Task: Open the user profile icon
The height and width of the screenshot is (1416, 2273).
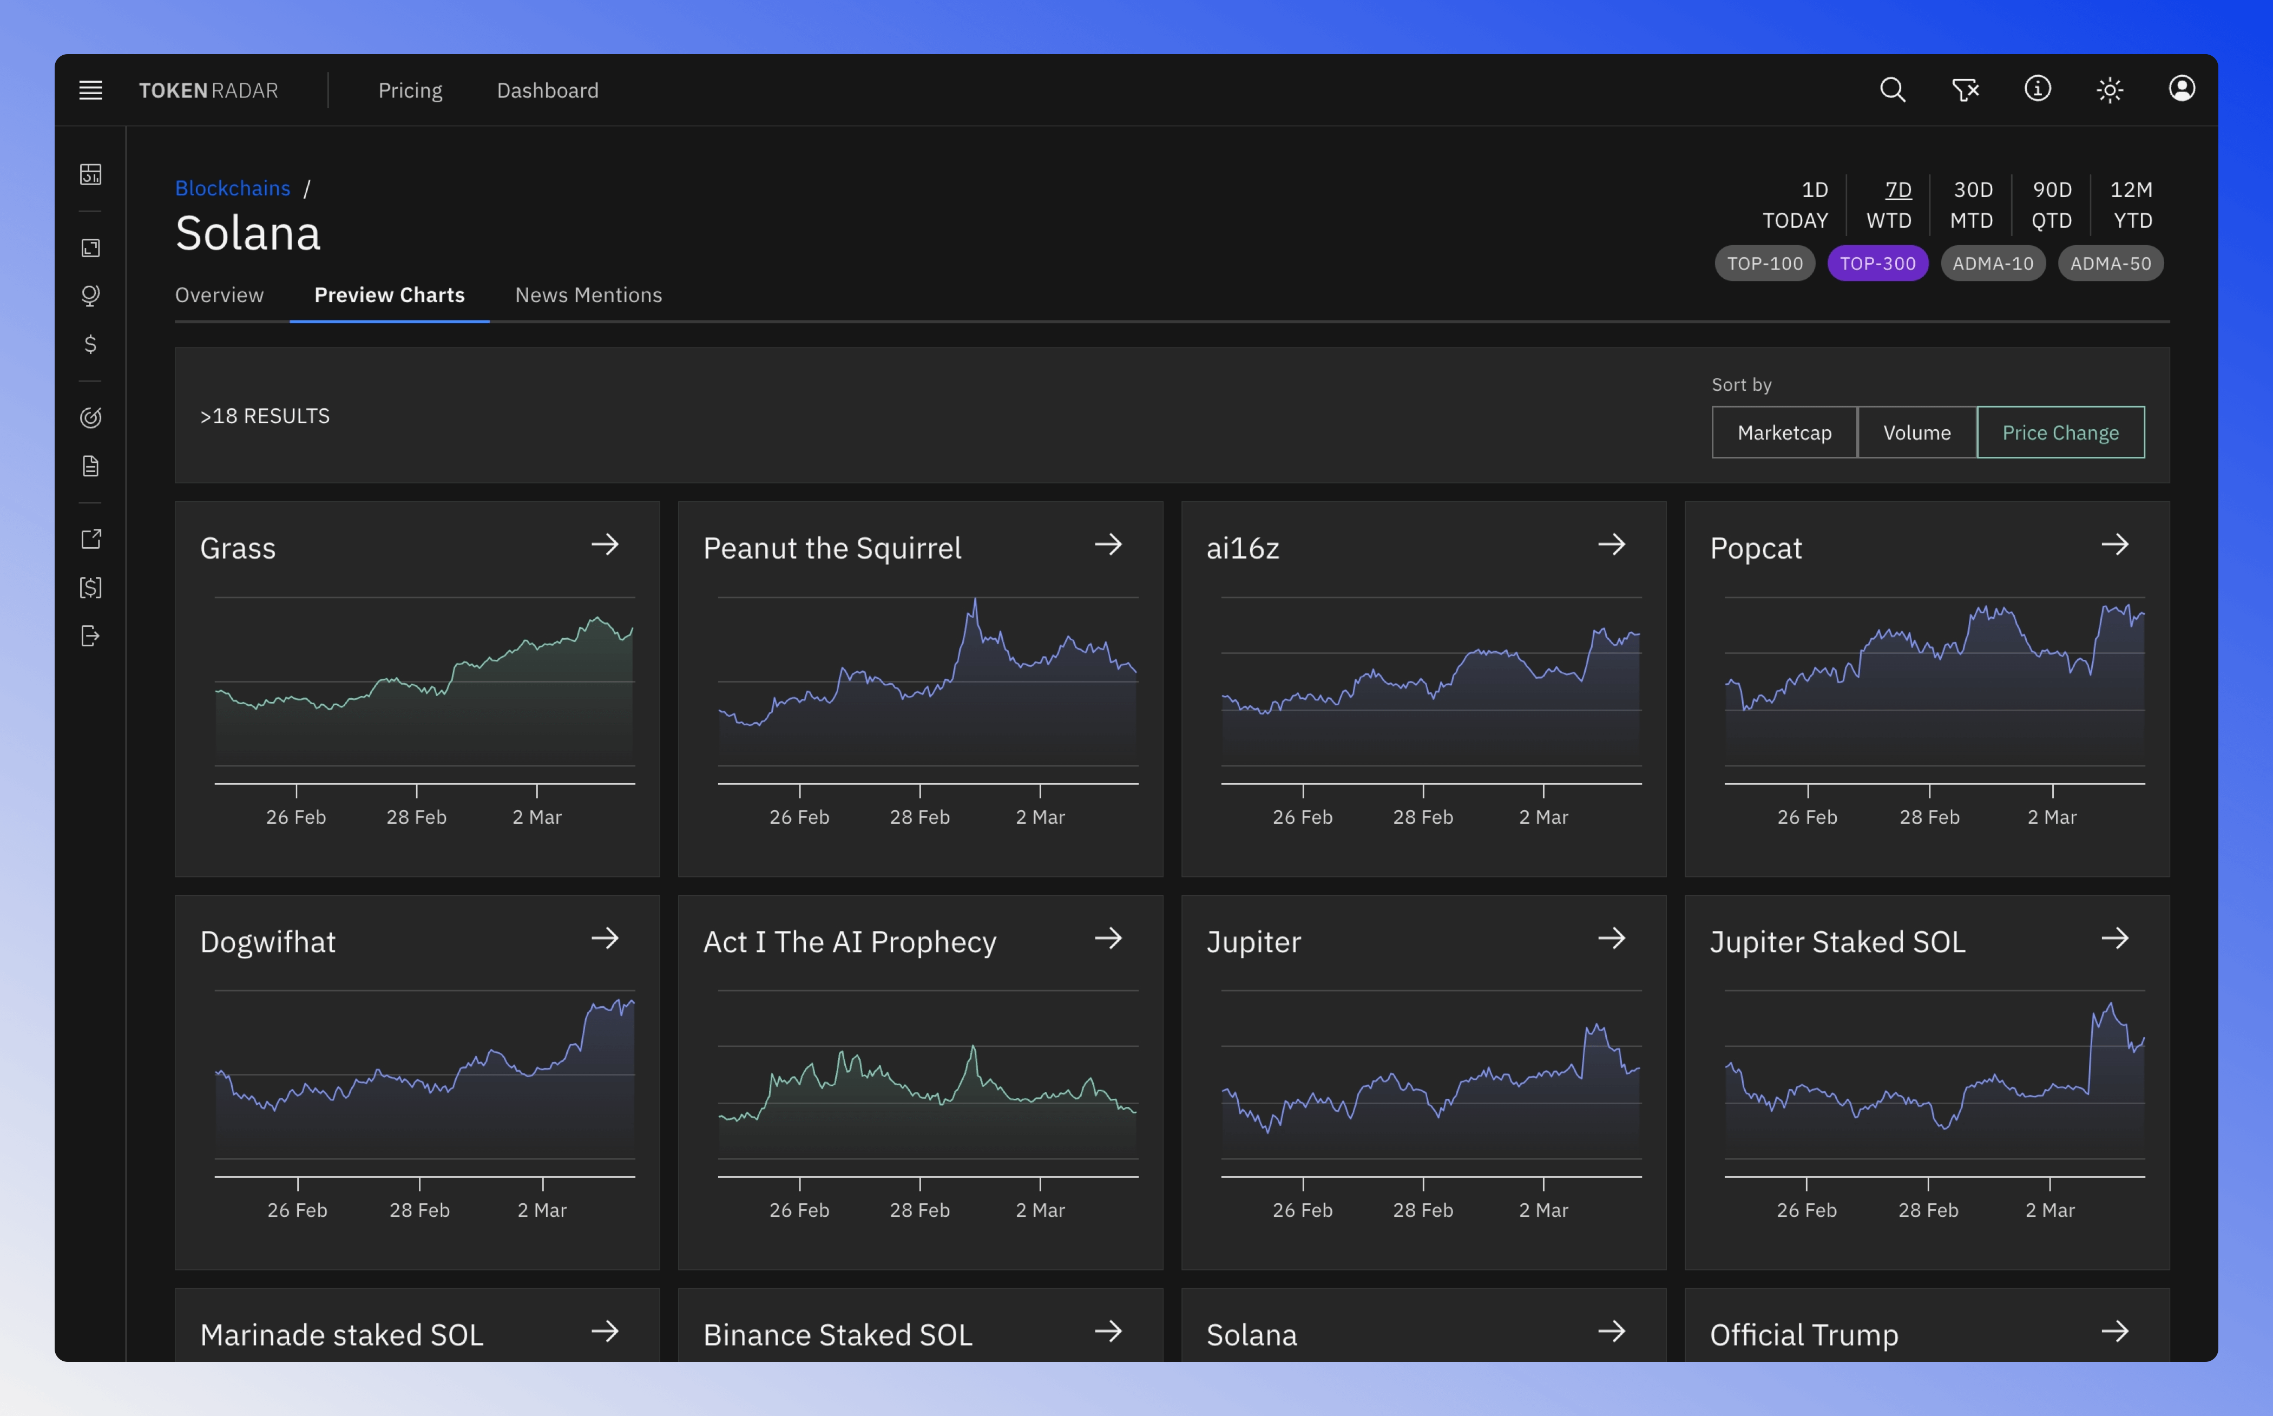Action: 2181,89
